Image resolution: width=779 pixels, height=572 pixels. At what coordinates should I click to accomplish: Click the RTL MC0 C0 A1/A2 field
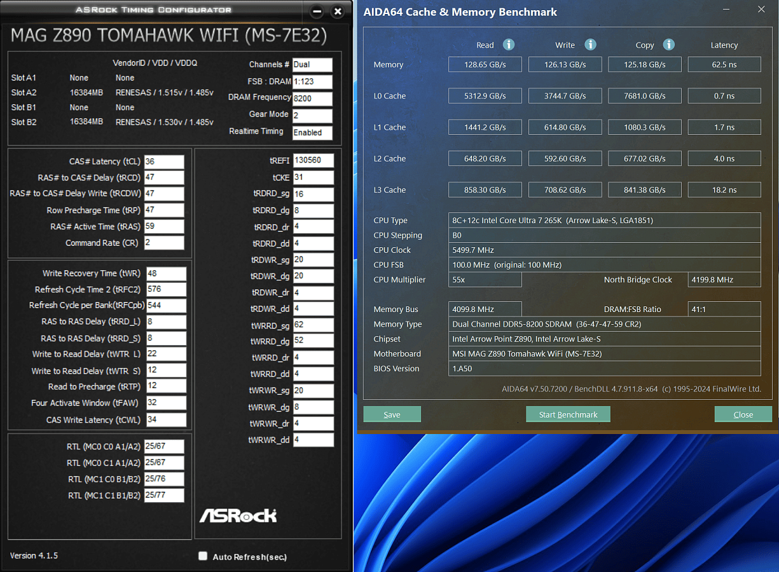[164, 447]
